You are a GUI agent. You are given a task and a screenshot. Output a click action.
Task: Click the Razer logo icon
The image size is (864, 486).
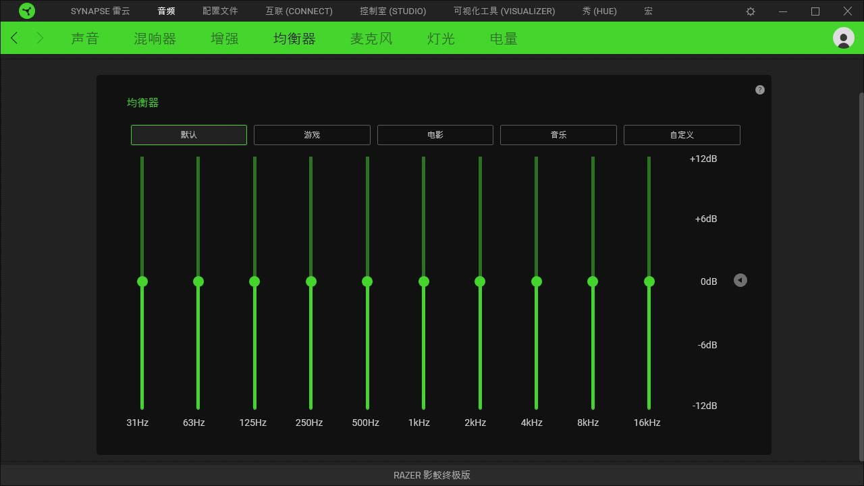pos(27,11)
